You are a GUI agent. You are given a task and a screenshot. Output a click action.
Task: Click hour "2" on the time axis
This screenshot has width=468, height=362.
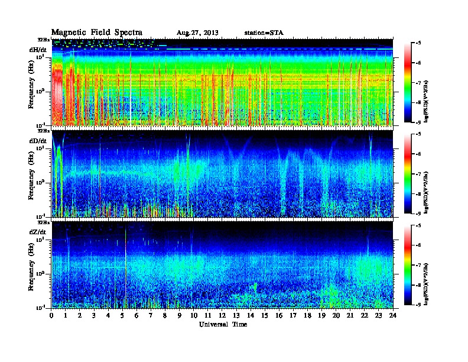pyautogui.click(x=80, y=316)
